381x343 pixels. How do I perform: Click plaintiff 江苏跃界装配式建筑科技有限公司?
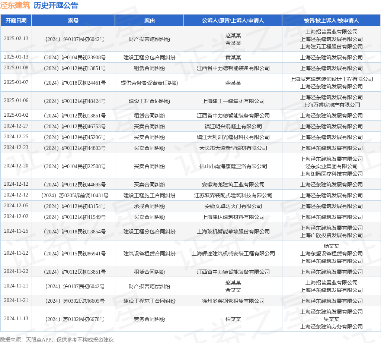point(233,195)
